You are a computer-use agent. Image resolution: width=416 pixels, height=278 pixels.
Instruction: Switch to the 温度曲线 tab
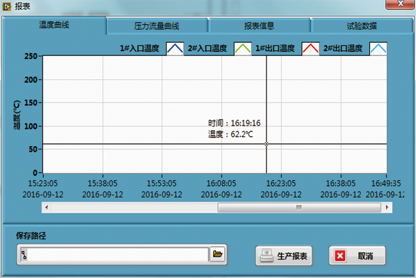(x=54, y=25)
